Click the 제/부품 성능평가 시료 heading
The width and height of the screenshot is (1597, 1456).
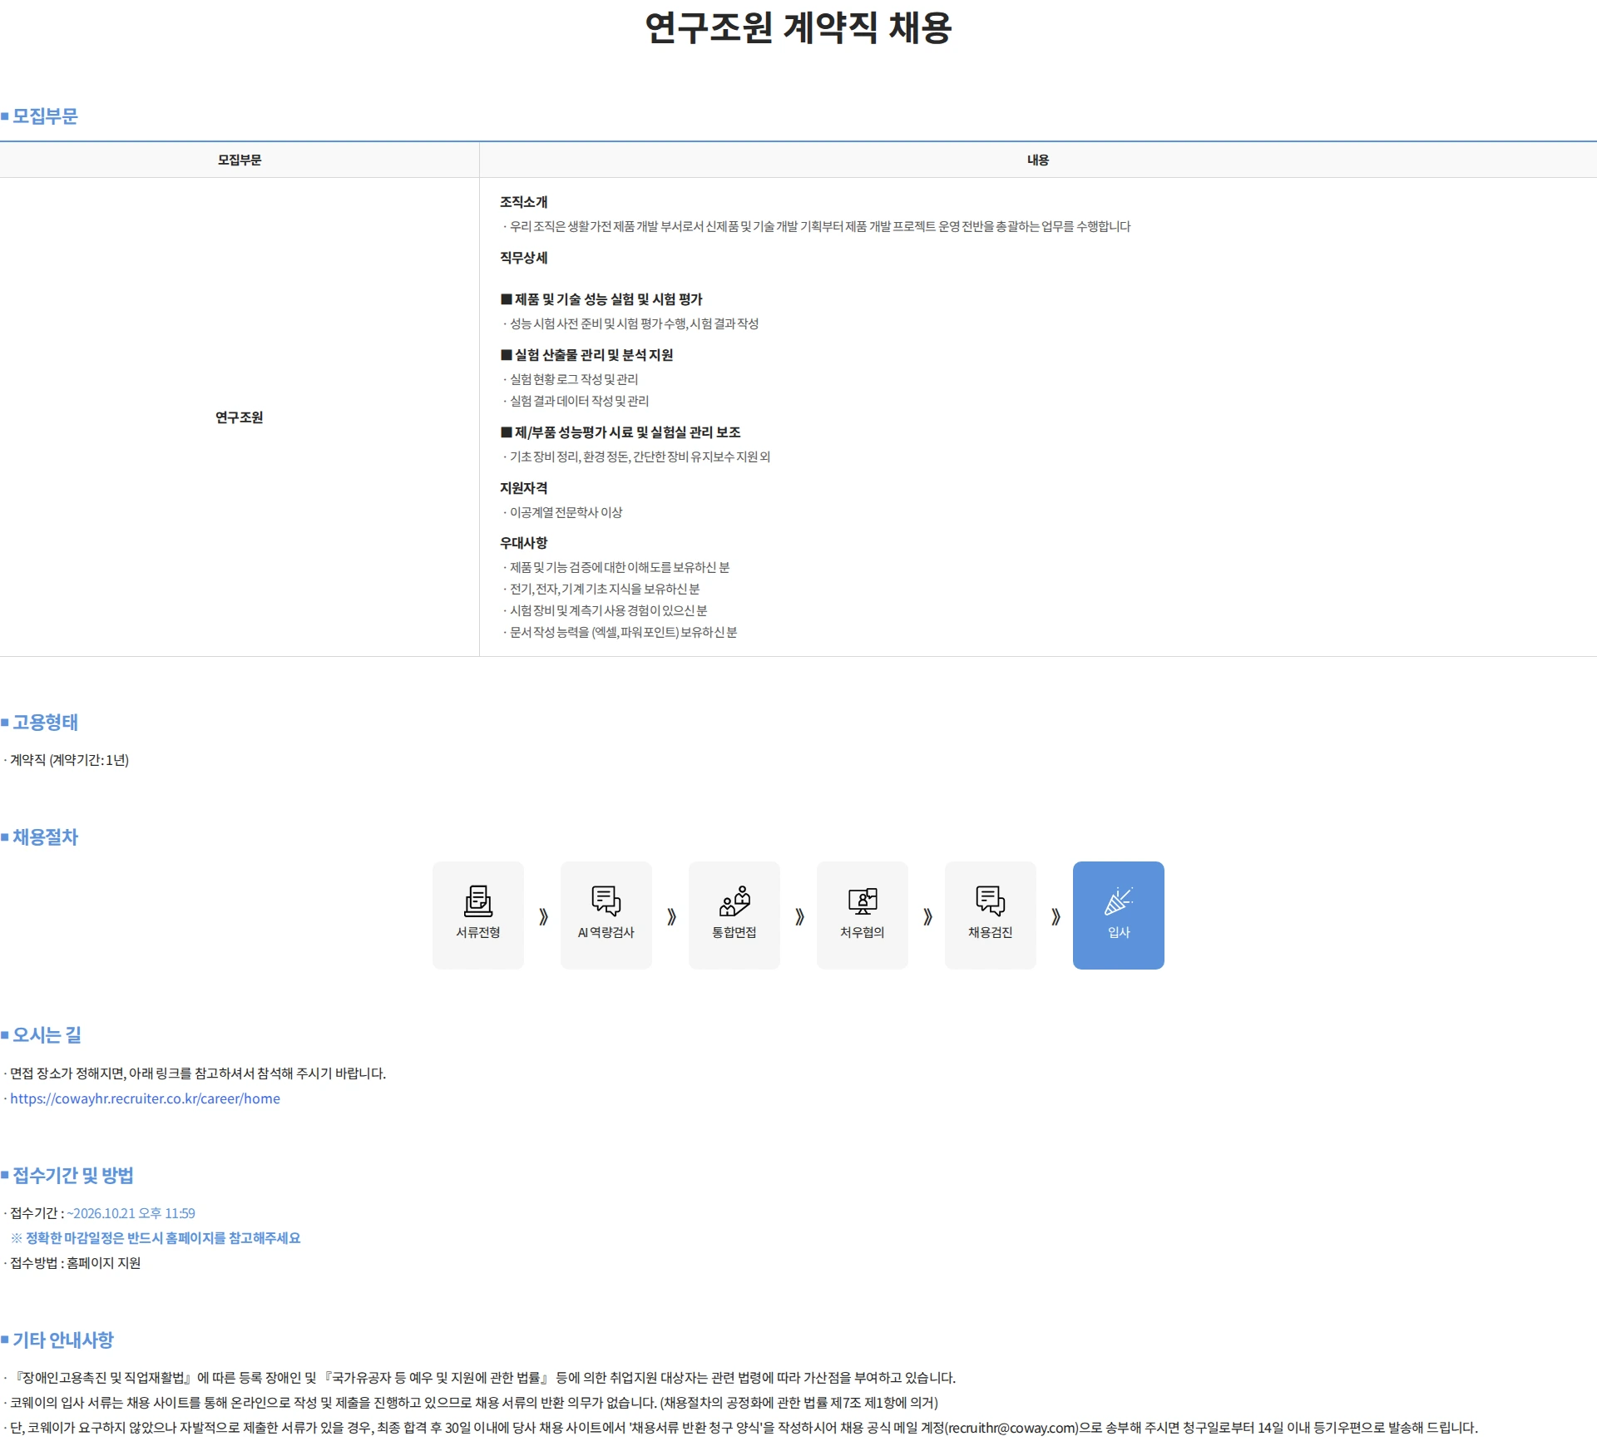tap(621, 432)
